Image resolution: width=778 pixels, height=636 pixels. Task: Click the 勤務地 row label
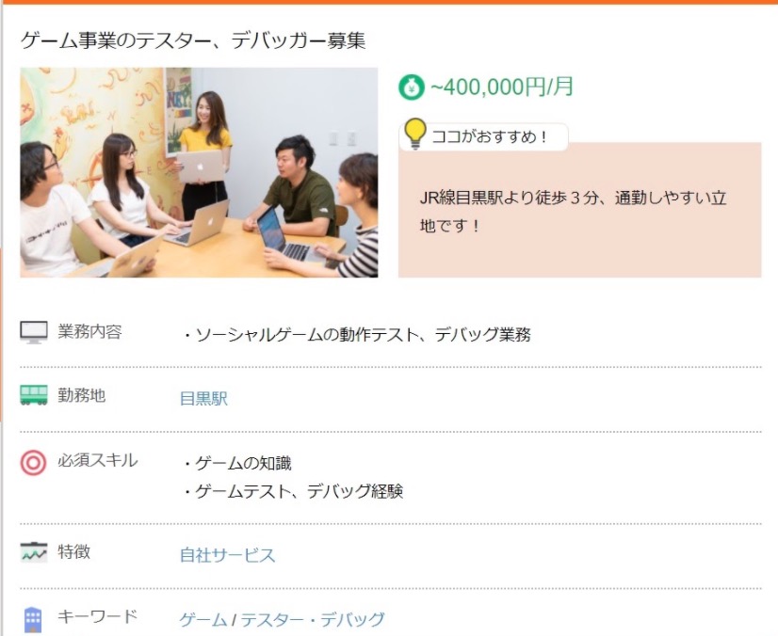(81, 395)
